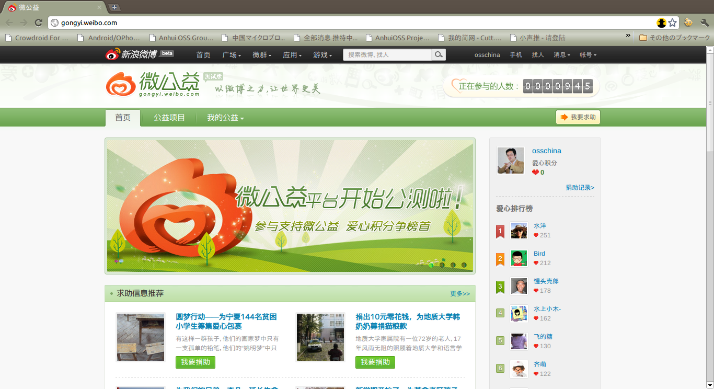Click 更多>> in 求助信息推荐
Image resolution: width=714 pixels, height=389 pixels.
[x=460, y=294]
